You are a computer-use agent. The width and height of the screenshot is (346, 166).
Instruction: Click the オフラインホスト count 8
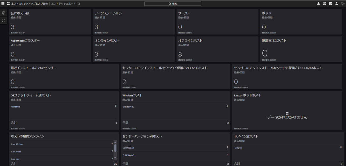pyautogui.click(x=180, y=54)
